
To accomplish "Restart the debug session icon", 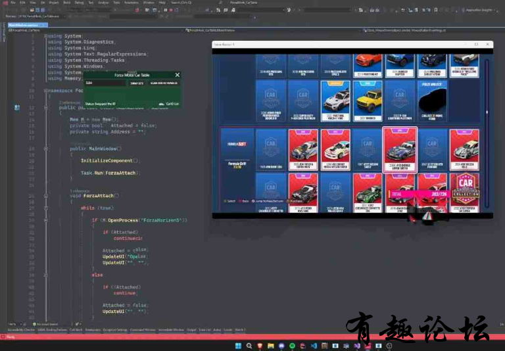I will pyautogui.click(x=176, y=10).
